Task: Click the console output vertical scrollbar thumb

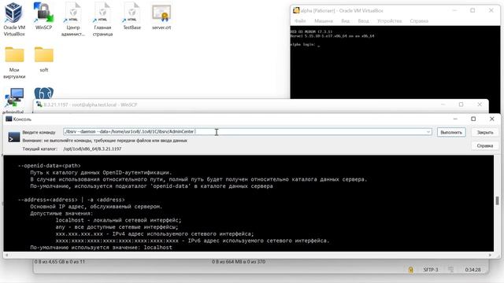Action: [x=497, y=200]
